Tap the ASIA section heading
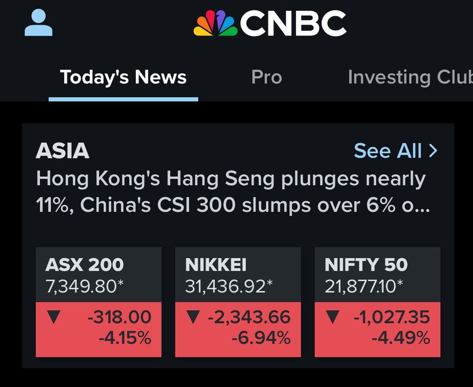473x387 pixels. click(x=62, y=150)
